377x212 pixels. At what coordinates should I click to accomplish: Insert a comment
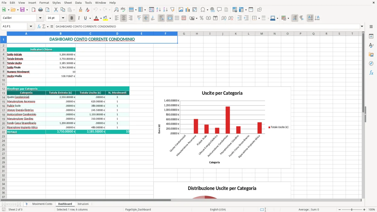coord(219,10)
